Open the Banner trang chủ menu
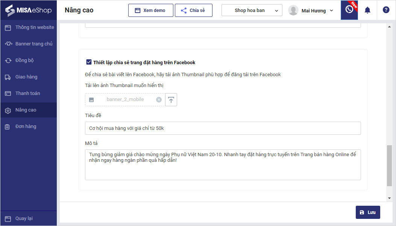This screenshot has height=226, width=396. pos(29,44)
